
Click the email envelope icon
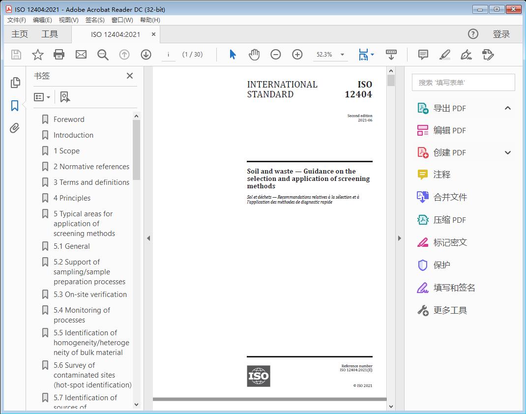click(81, 55)
